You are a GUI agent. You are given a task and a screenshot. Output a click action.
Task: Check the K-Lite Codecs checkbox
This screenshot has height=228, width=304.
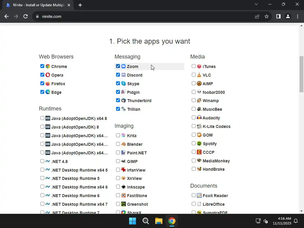(x=194, y=126)
